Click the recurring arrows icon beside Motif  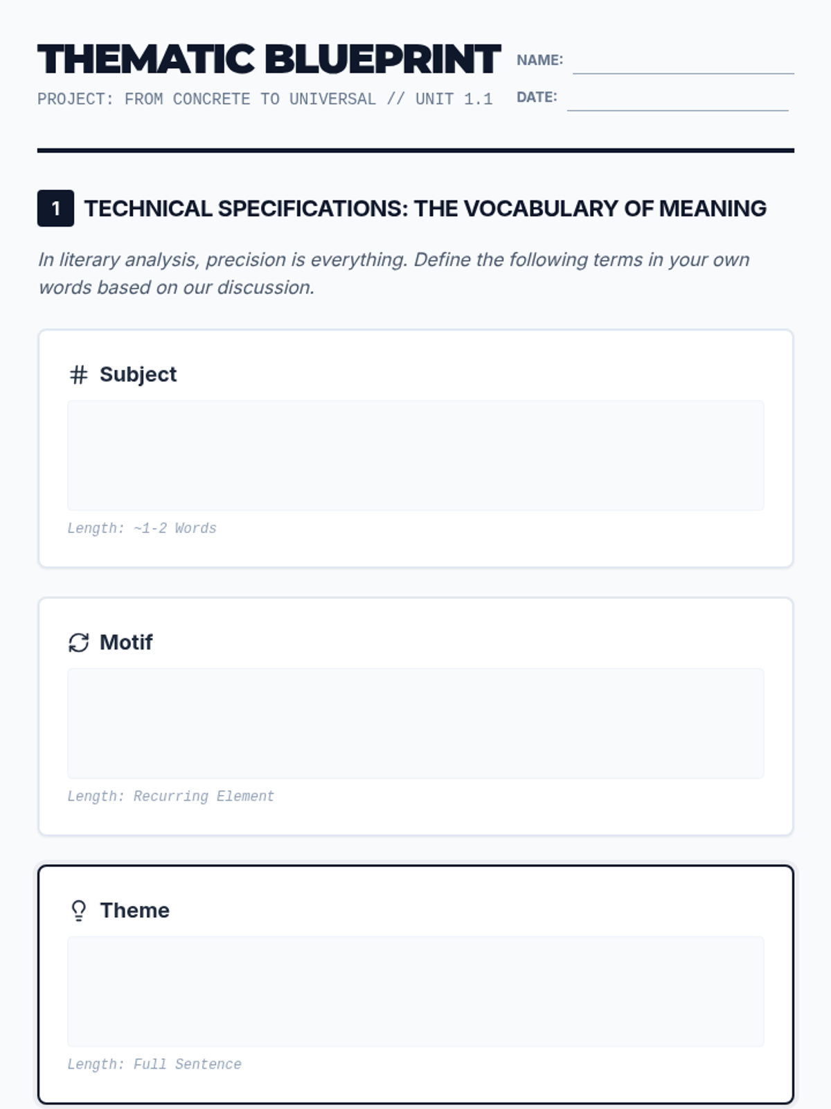(x=78, y=643)
